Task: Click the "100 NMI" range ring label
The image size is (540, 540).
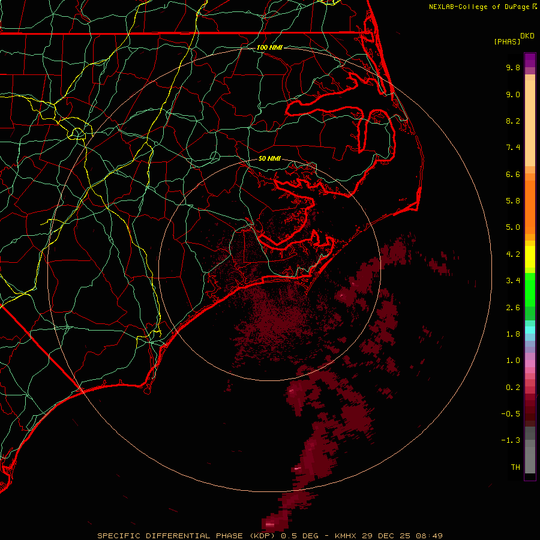Action: [269, 47]
